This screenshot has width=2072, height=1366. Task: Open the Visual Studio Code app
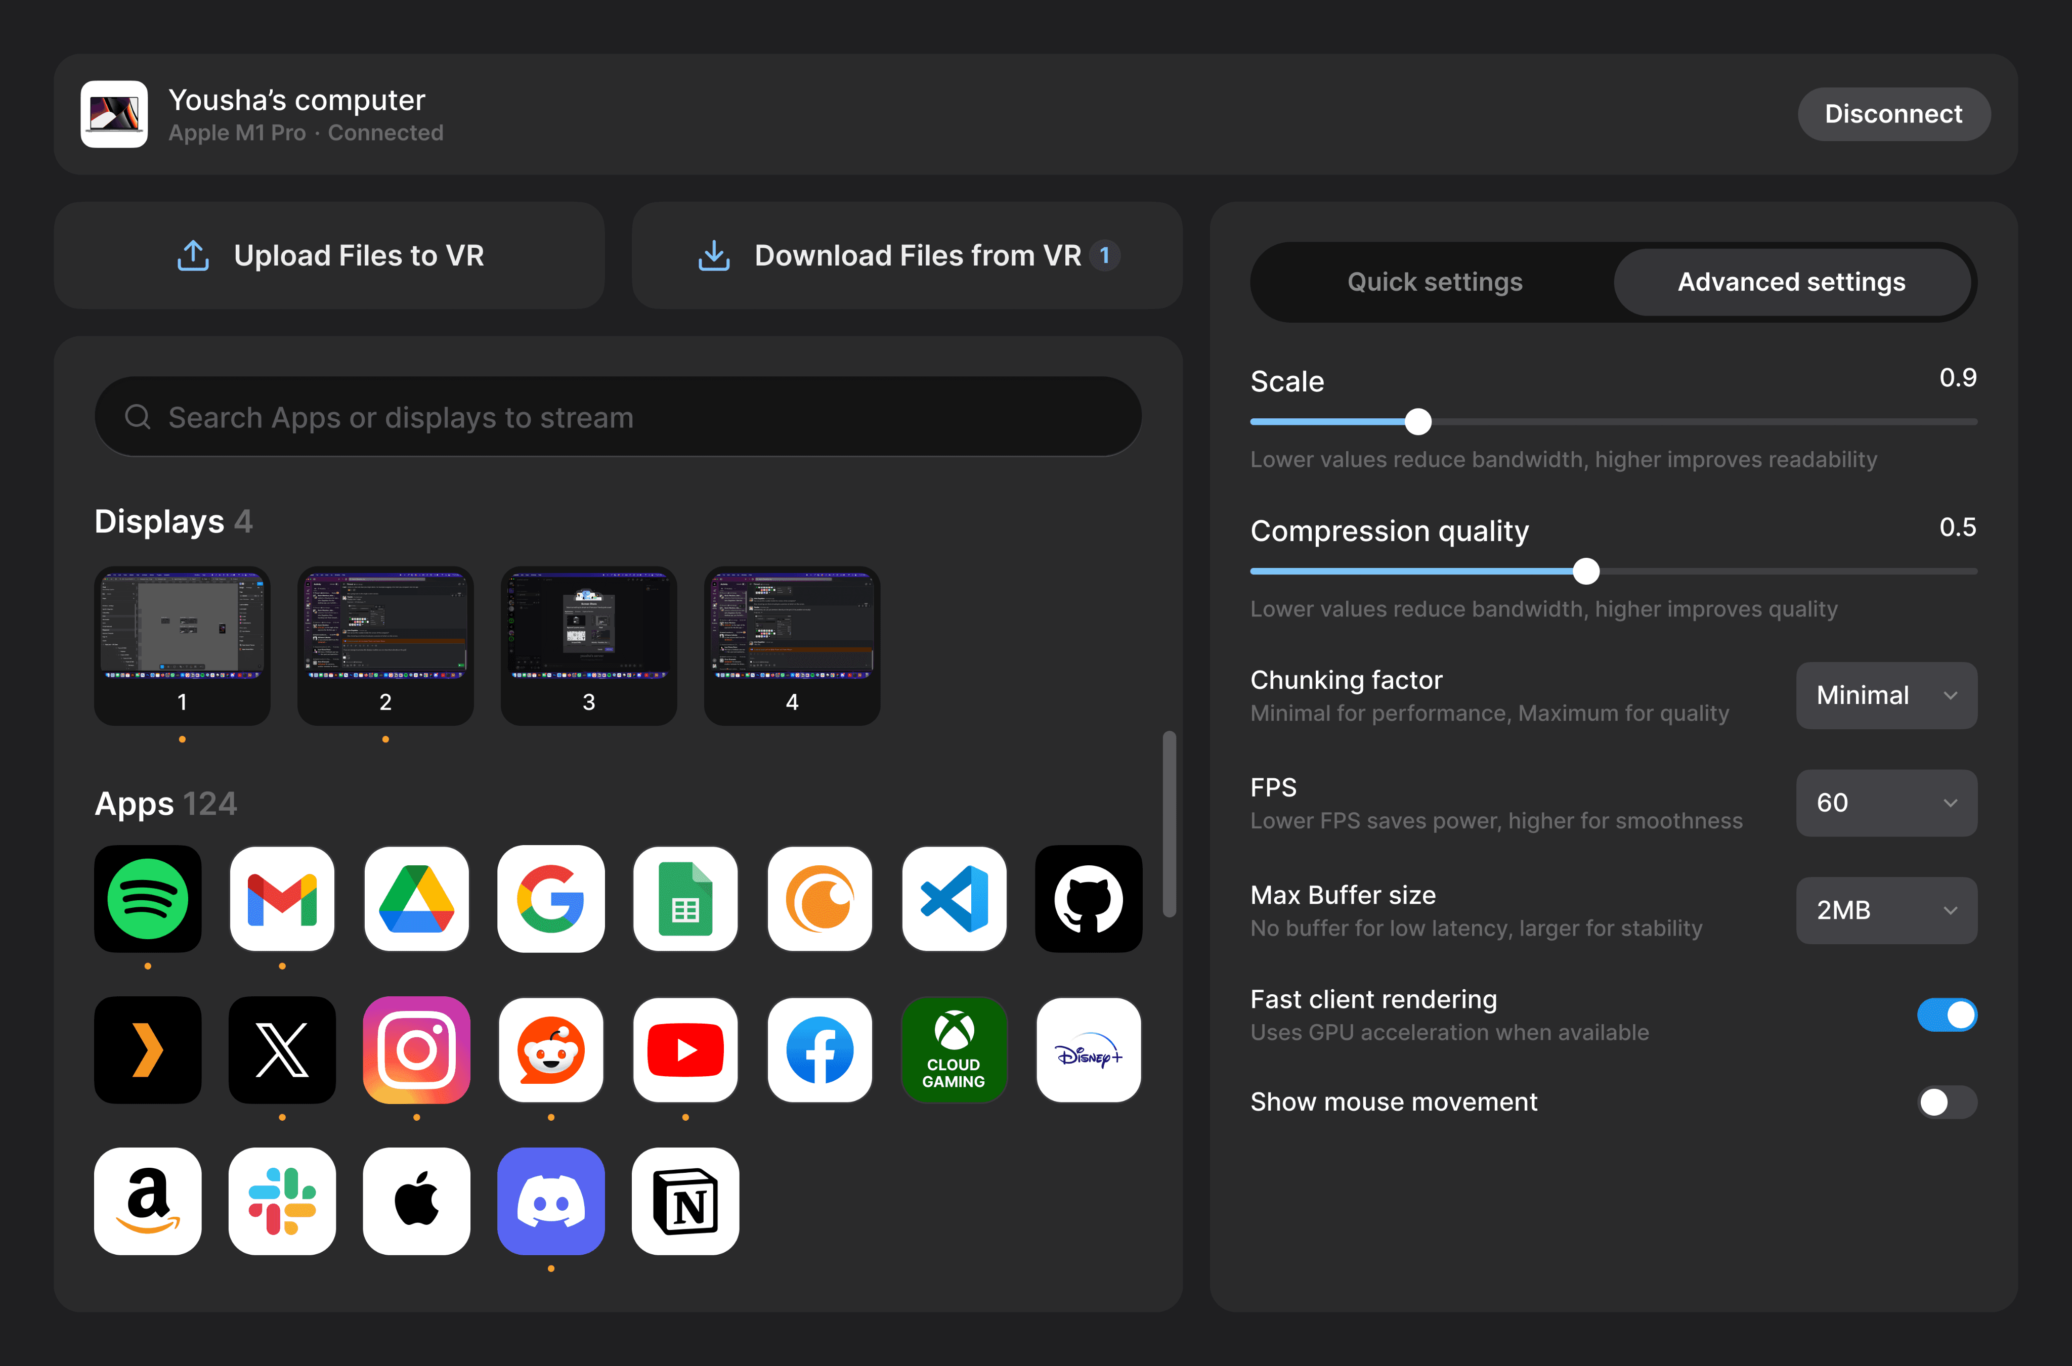(954, 898)
